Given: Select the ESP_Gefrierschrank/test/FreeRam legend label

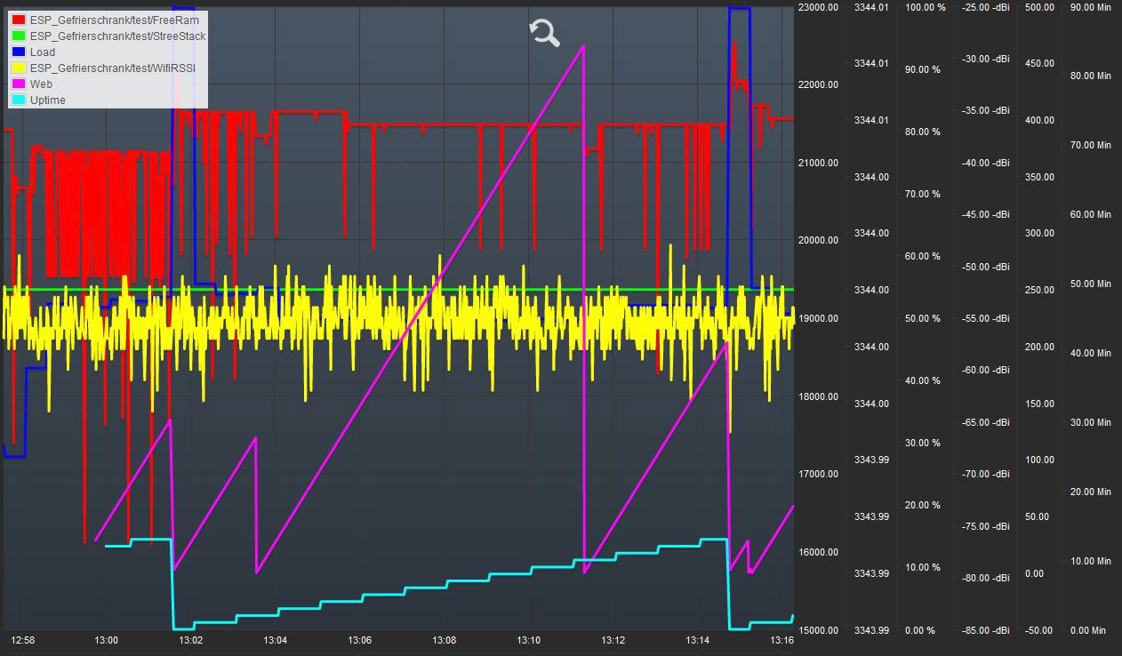Looking at the screenshot, I should [114, 20].
